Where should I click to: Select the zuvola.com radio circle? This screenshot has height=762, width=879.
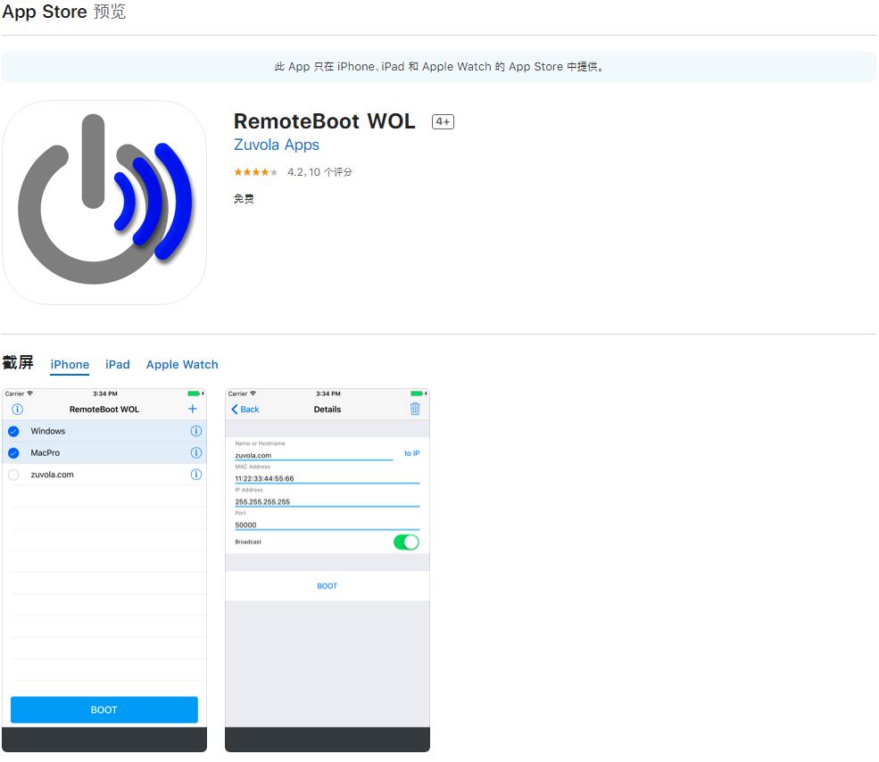pos(13,475)
